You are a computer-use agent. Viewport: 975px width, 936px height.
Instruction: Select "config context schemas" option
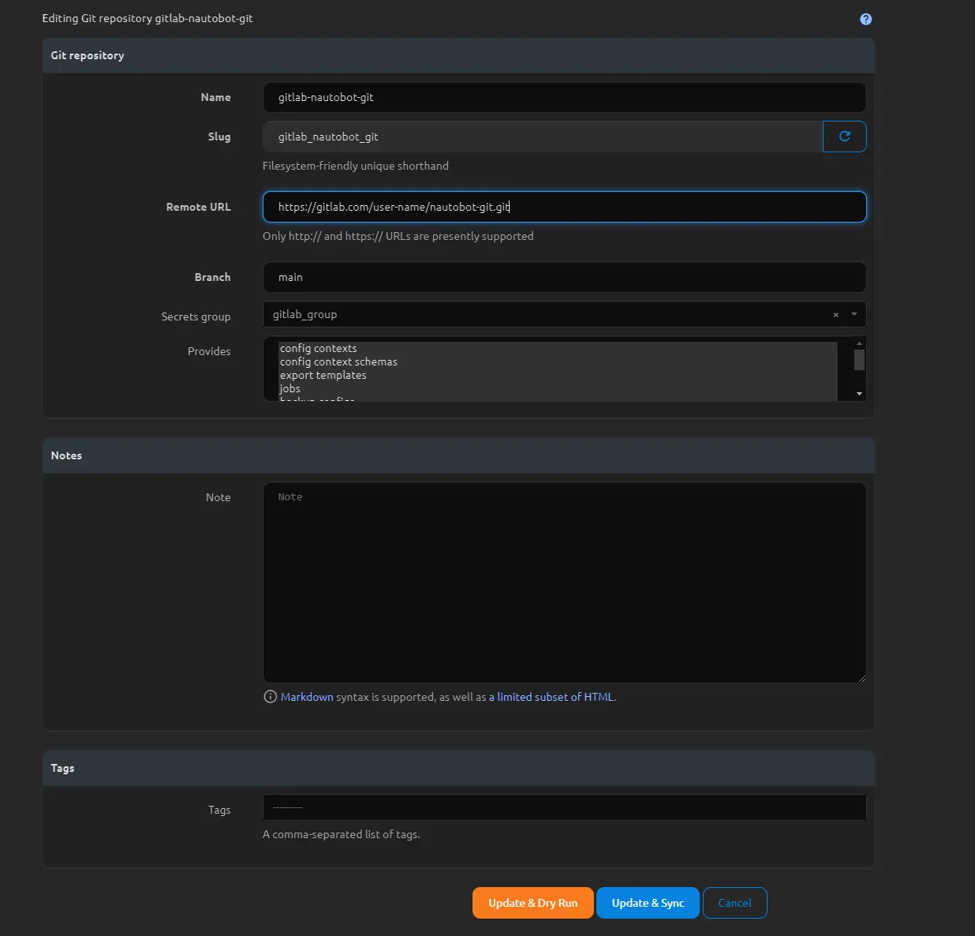[x=338, y=361]
